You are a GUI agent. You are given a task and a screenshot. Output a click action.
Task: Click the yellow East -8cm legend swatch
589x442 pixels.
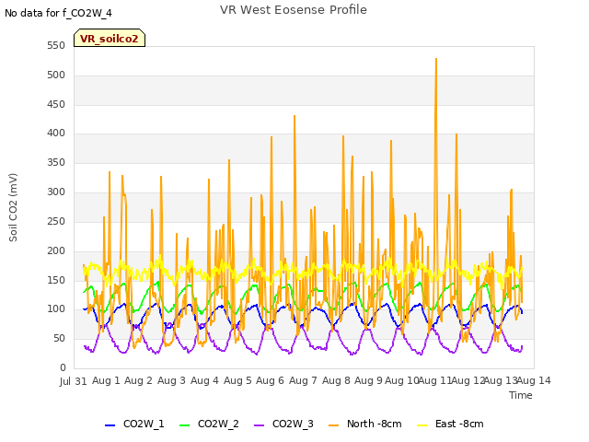pyautogui.click(x=422, y=425)
